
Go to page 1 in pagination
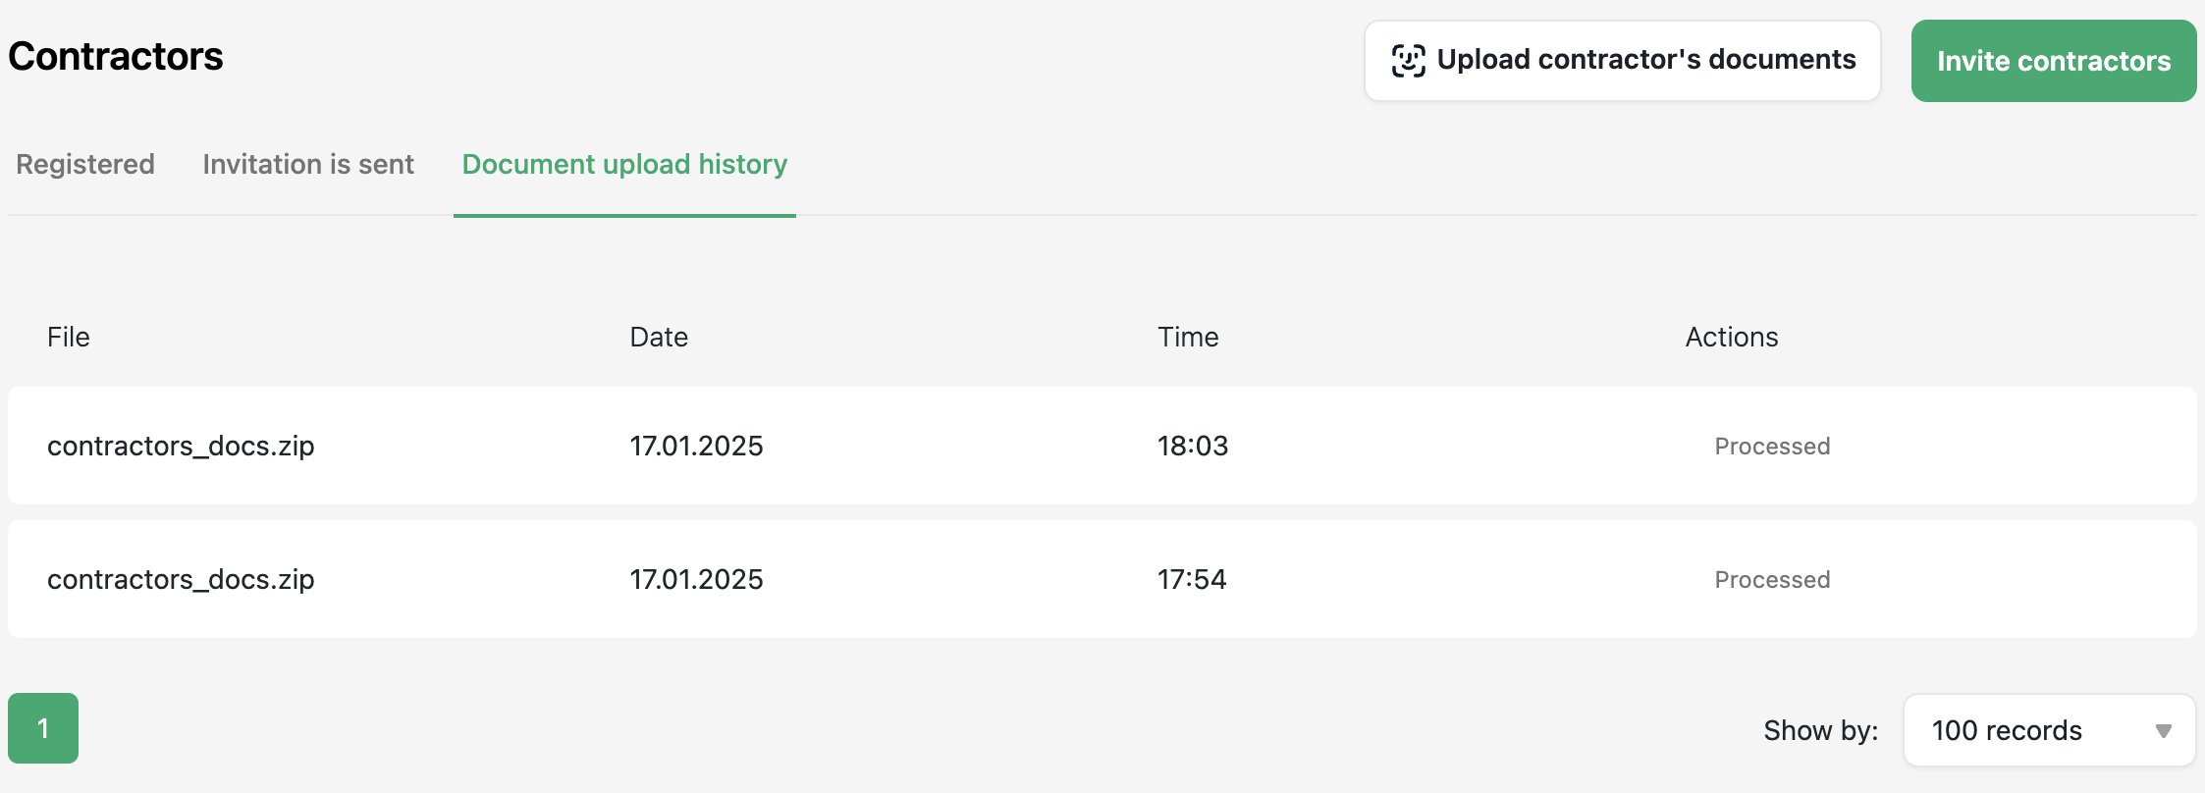pyautogui.click(x=43, y=728)
